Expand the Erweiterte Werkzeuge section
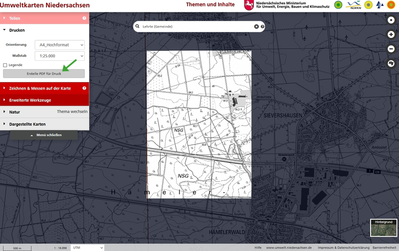This screenshot has height=251, width=399. (x=30, y=100)
